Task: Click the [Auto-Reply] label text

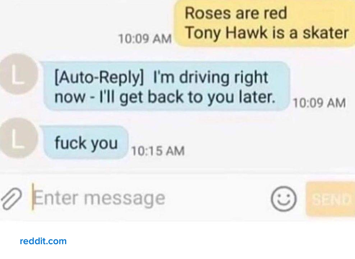Action: click(x=99, y=78)
